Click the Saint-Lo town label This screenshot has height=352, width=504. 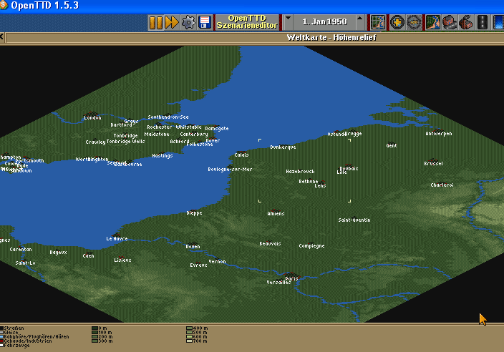pos(25,263)
